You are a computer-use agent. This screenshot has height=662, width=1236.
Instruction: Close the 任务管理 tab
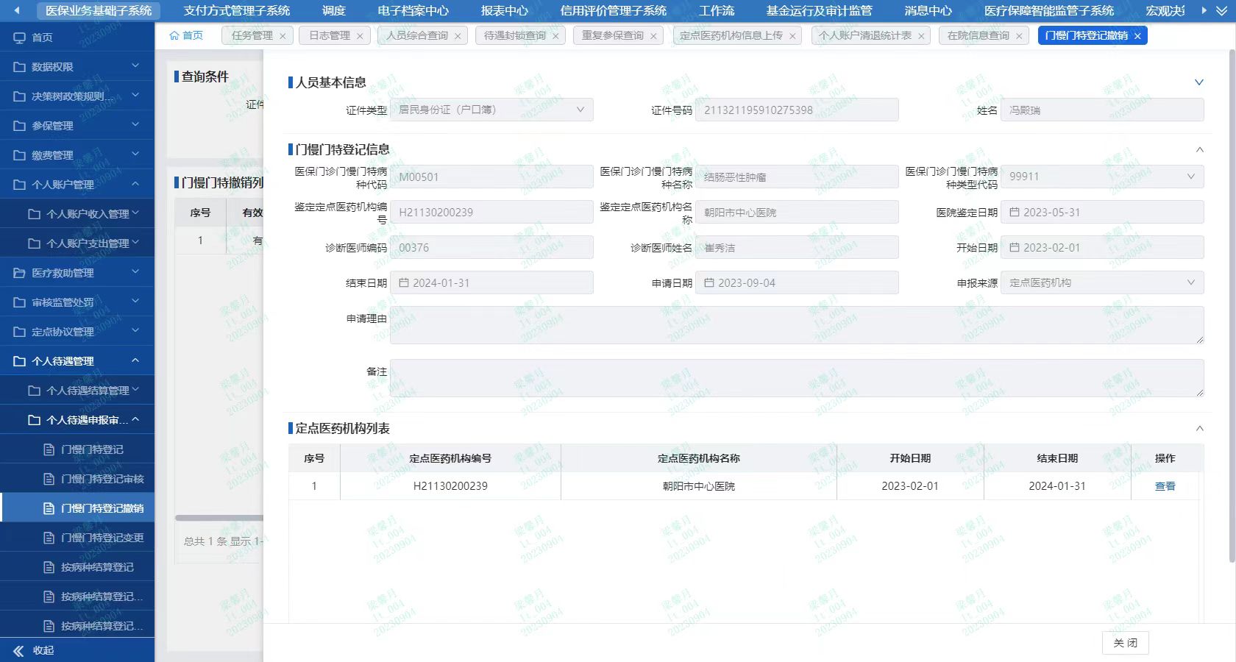click(x=283, y=36)
